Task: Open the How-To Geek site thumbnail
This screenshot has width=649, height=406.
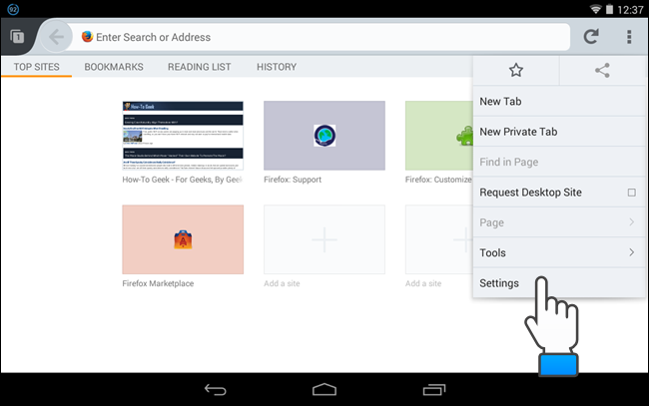Action: point(183,136)
